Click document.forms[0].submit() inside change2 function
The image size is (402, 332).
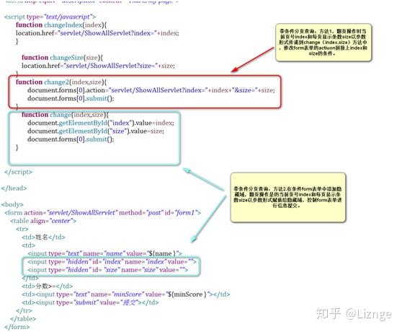point(71,99)
